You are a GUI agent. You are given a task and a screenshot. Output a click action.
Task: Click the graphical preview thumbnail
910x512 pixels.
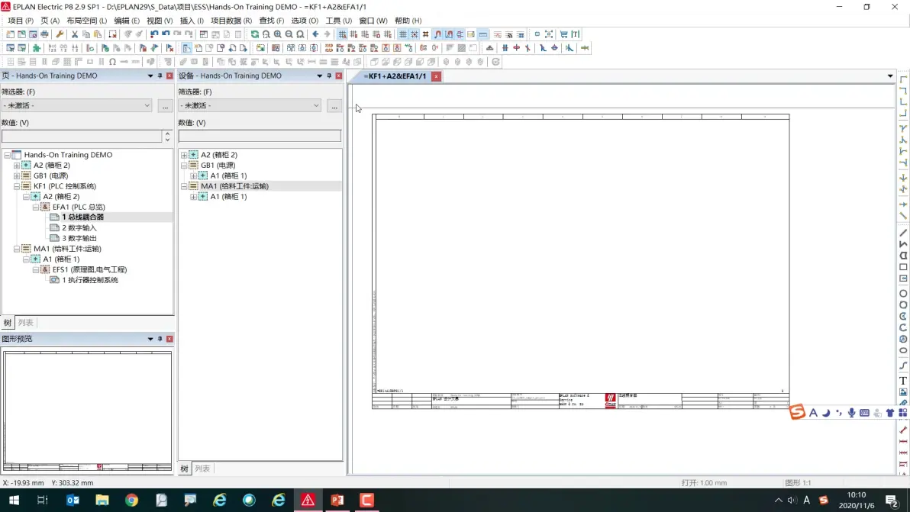tap(87, 411)
